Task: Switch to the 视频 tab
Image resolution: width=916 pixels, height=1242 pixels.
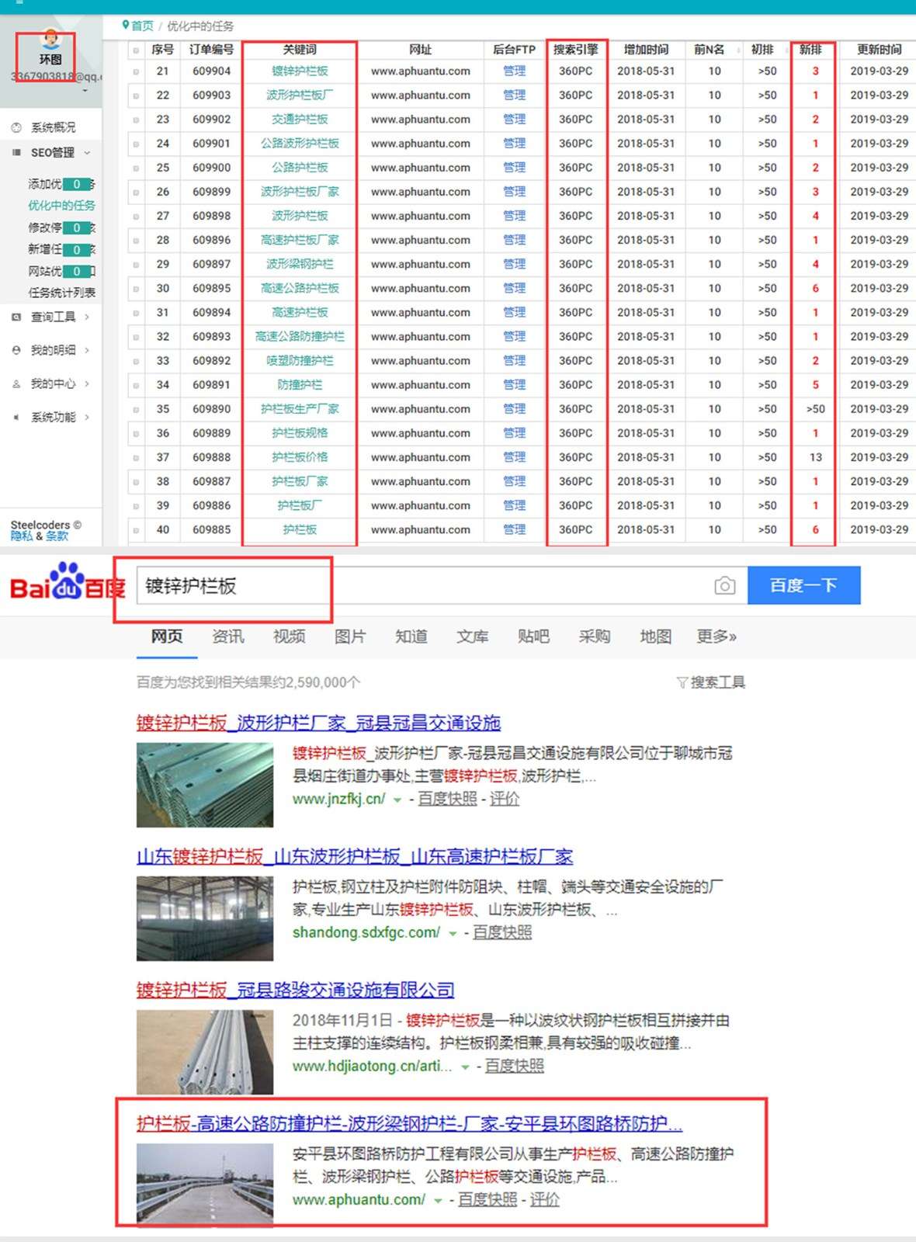Action: (290, 637)
